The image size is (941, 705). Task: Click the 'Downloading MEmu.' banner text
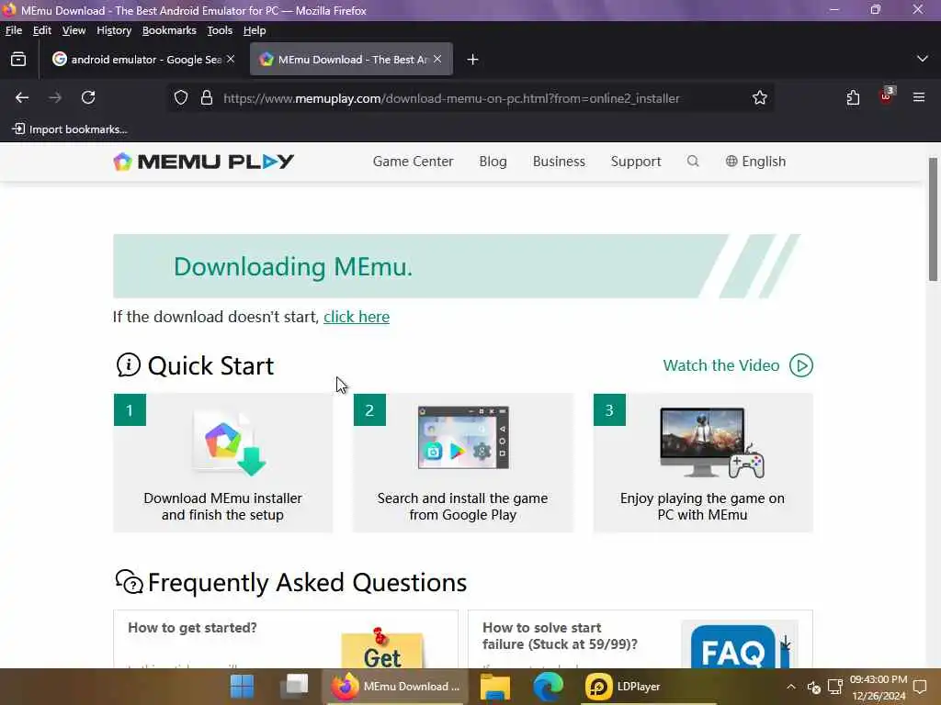click(293, 267)
